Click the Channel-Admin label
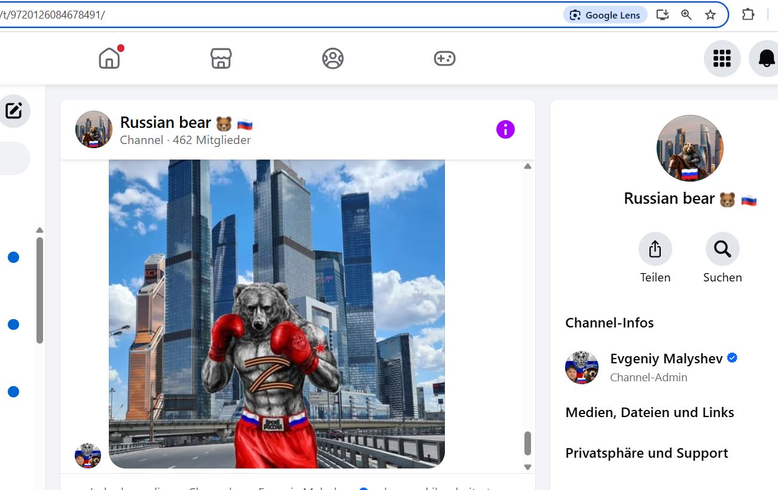The image size is (778, 490). (648, 378)
